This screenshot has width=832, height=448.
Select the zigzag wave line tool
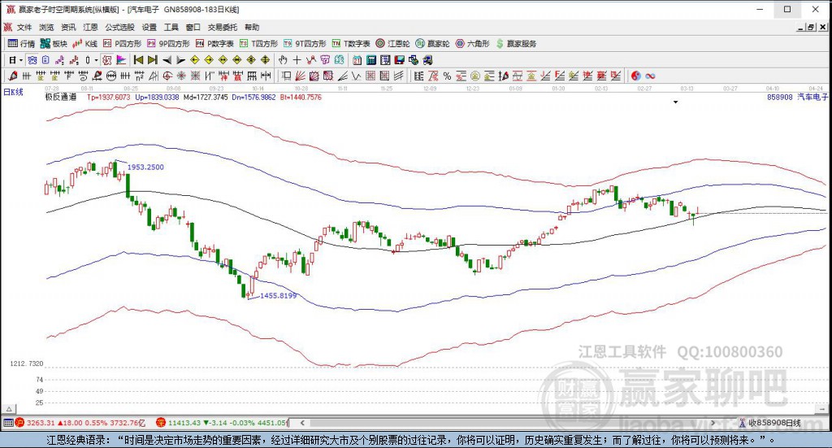click(356, 76)
